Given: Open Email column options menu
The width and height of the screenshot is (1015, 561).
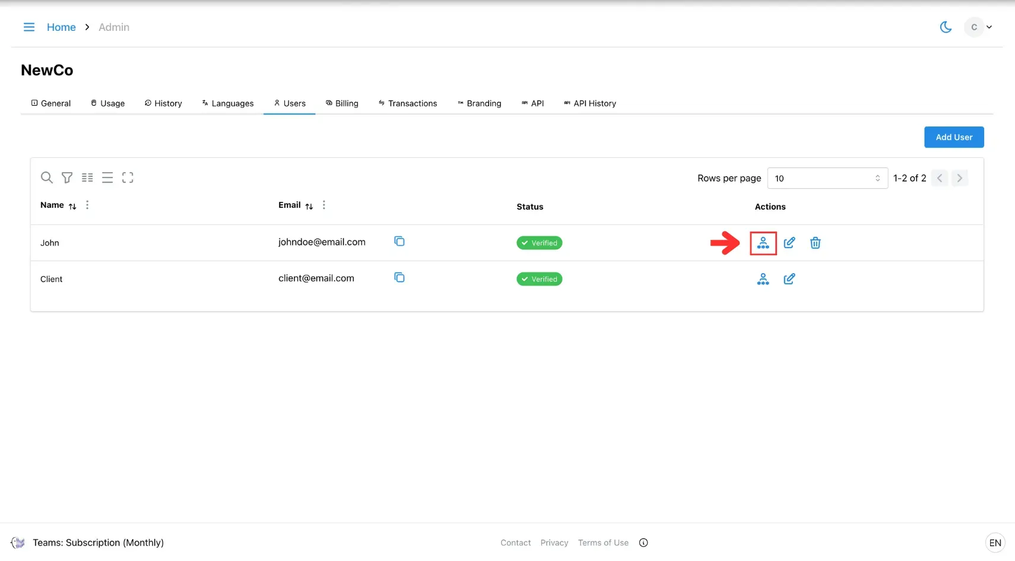Looking at the screenshot, I should pyautogui.click(x=324, y=205).
